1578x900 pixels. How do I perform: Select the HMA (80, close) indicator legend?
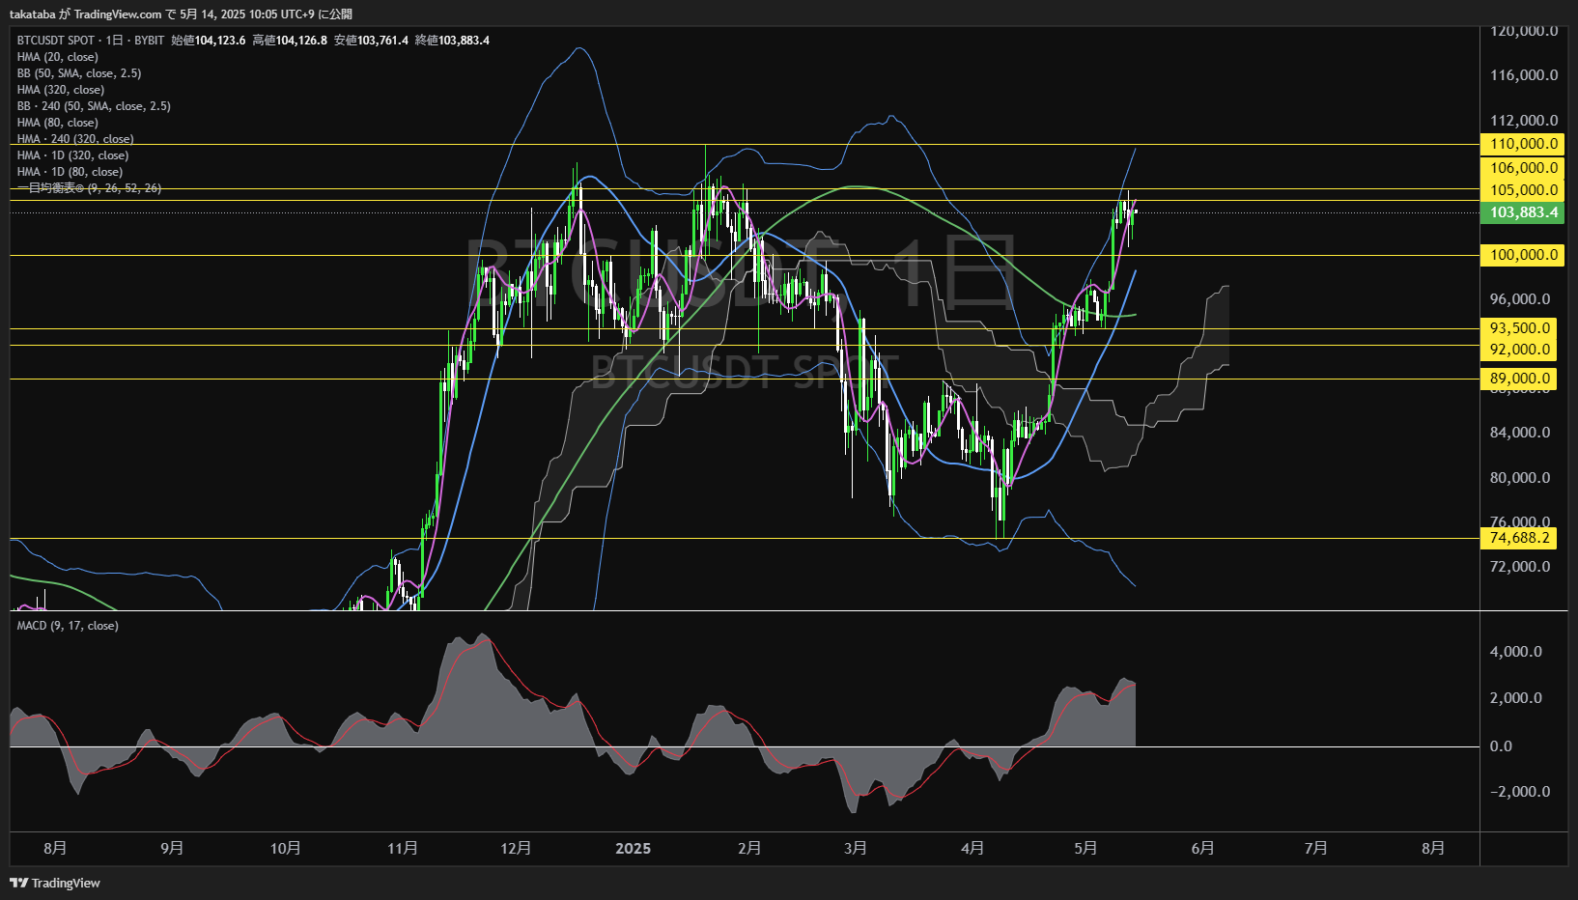57,123
